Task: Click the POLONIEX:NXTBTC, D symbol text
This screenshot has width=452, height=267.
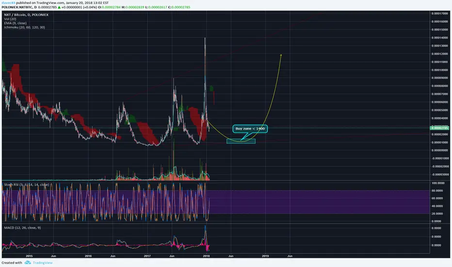Action: [x=19, y=7]
